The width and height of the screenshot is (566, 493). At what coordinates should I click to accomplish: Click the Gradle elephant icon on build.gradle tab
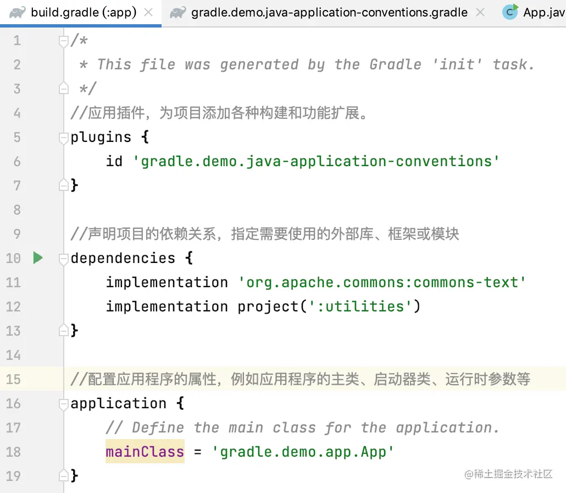[18, 13]
